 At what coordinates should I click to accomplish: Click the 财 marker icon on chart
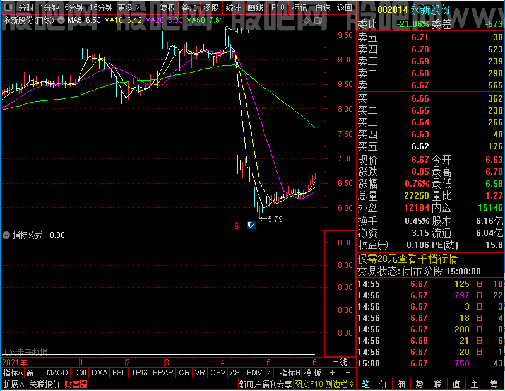point(251,225)
